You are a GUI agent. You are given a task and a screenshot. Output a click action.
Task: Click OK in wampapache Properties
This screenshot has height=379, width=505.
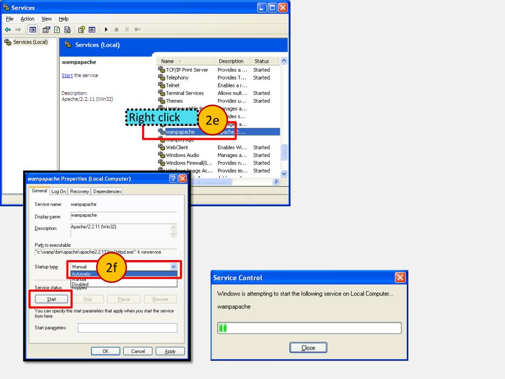coord(106,351)
